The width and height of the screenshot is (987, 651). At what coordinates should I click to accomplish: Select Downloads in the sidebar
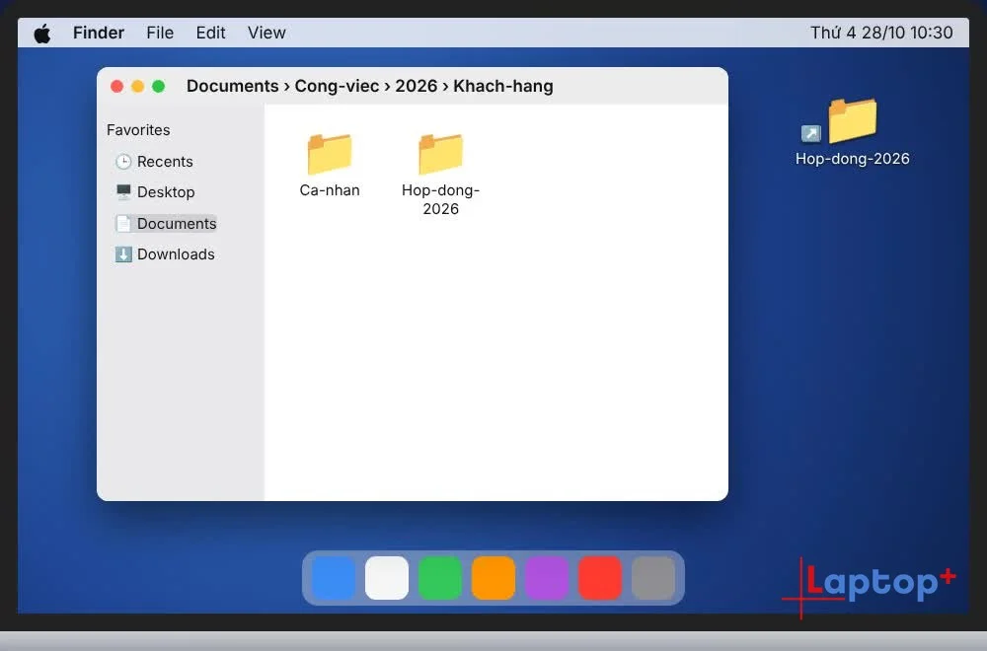pos(165,254)
